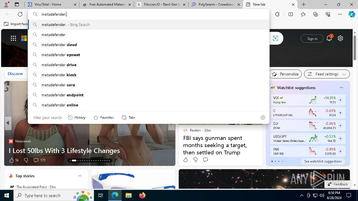Add INX to the watchlist
The height and width of the screenshot is (201, 358).
point(340,151)
